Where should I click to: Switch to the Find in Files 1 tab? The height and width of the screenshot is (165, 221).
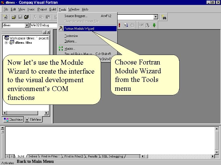[x=50, y=156]
